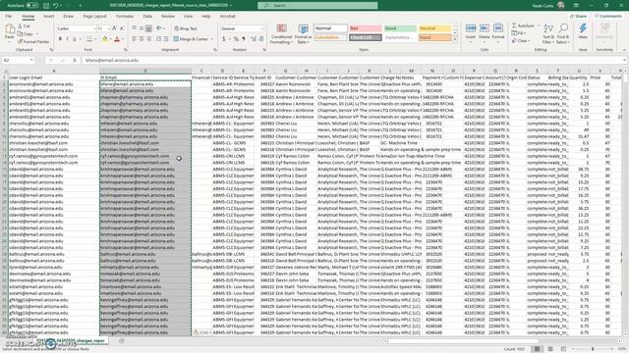Click the Accounting dollar format icon
629x353 pixels.
224,39
